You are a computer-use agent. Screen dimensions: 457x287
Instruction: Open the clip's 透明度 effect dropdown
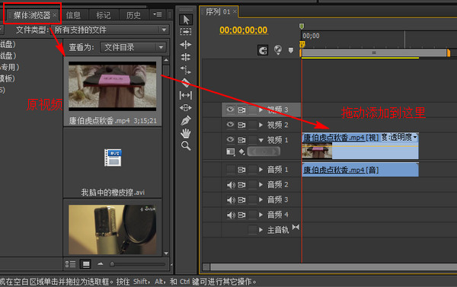tap(415, 137)
